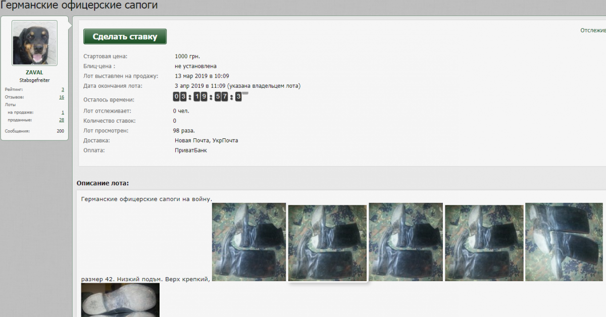Click the page title Германские офицерские сапоги

[x=79, y=6]
